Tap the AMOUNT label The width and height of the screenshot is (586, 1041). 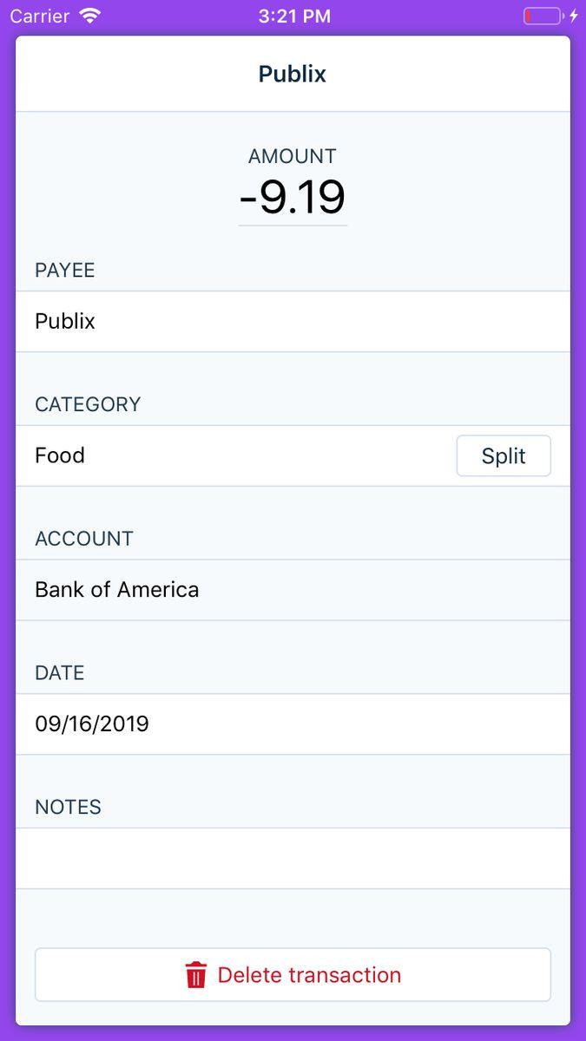[293, 156]
